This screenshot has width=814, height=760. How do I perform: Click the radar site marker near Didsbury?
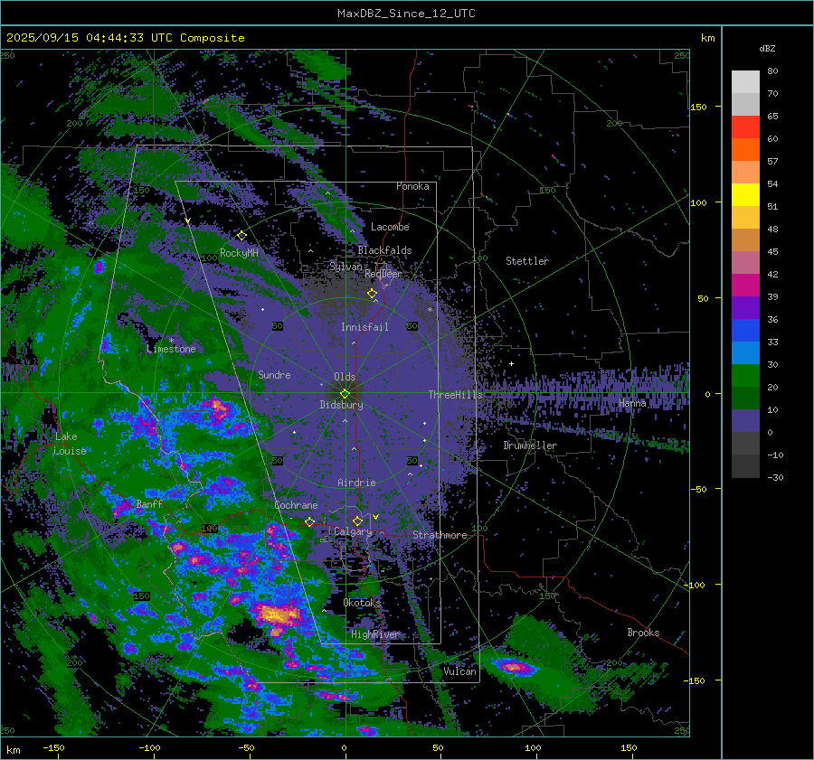pyautogui.click(x=345, y=394)
